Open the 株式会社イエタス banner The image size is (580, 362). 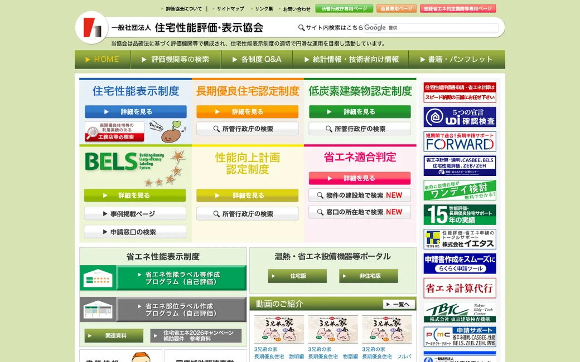click(460, 239)
